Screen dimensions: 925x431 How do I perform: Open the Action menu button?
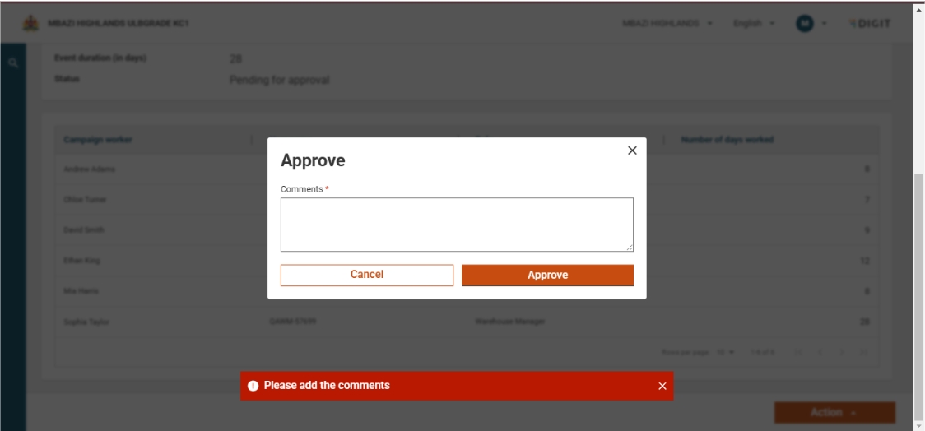(834, 412)
